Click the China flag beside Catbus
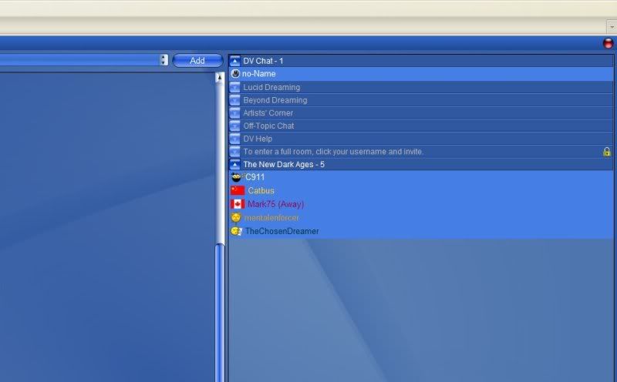 click(x=238, y=190)
